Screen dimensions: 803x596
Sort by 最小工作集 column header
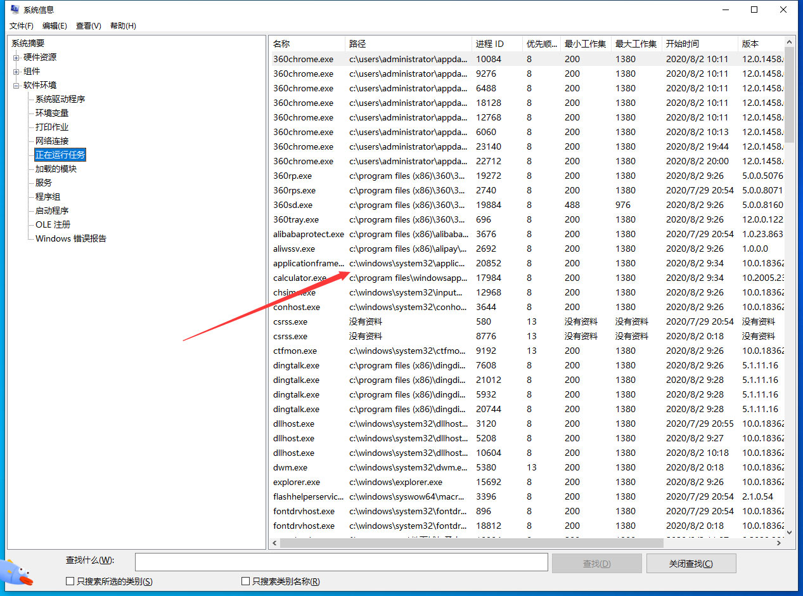coord(586,44)
